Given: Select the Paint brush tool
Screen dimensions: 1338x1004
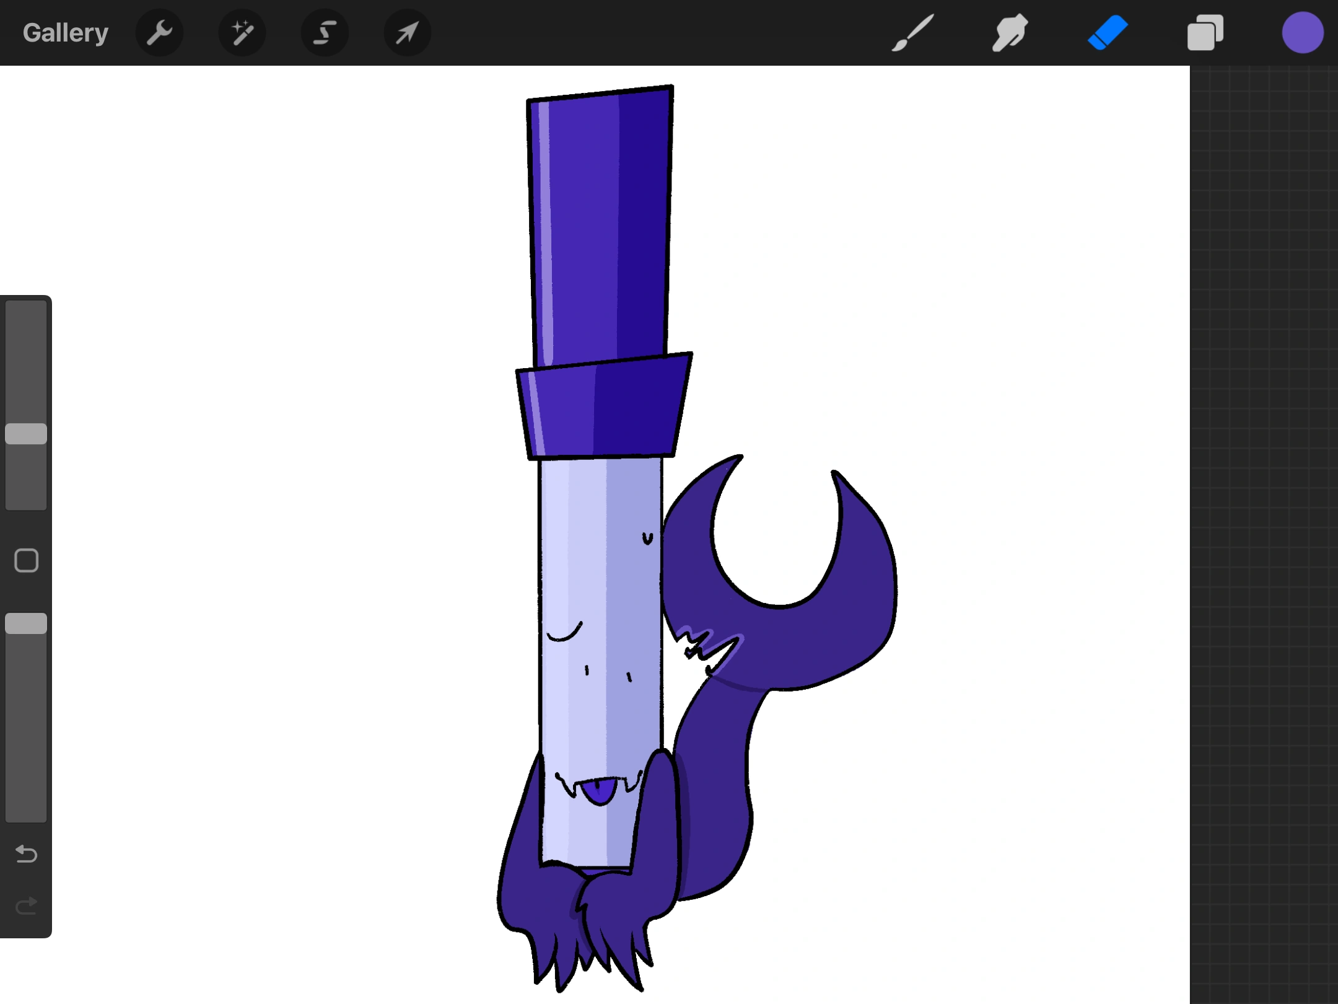Looking at the screenshot, I should click(x=912, y=33).
